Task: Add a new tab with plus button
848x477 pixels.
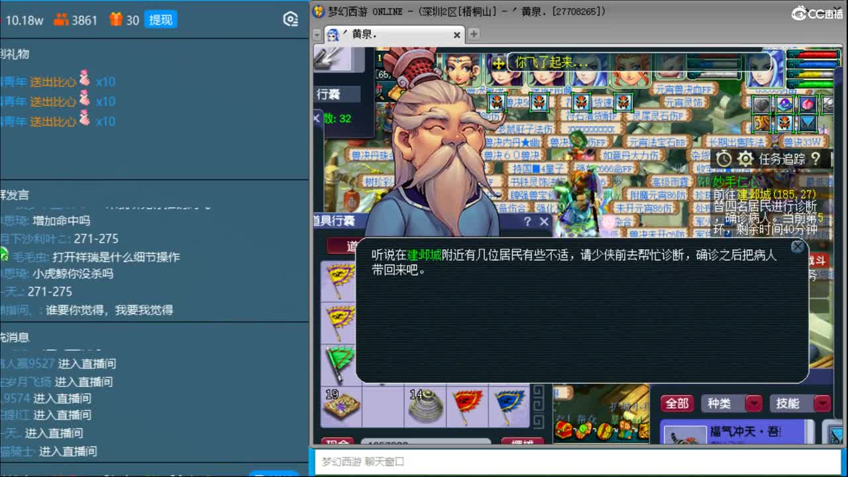Action: 474,34
